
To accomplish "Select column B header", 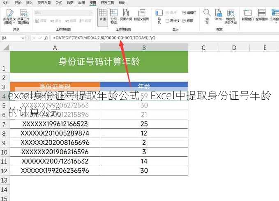I will (144, 48).
